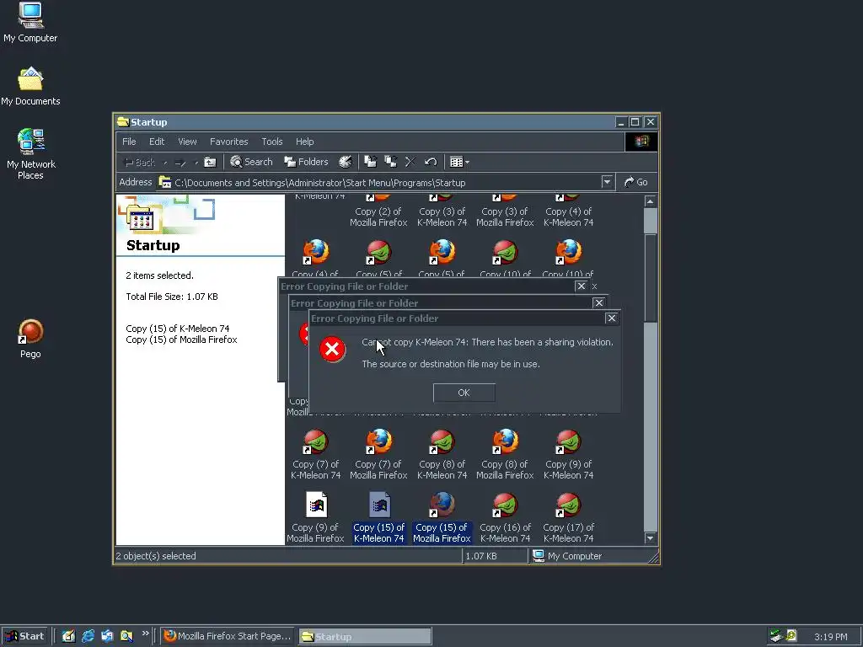Screen dimensions: 863x647
Task: Select Copy (16) of K-Meleon 74 shortcut
Action: [506, 518]
